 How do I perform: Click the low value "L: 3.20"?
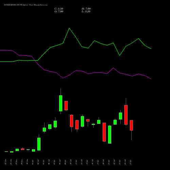[86, 12]
